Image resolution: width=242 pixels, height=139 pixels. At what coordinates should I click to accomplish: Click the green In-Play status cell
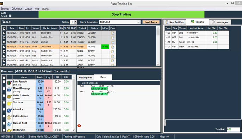click(105, 47)
